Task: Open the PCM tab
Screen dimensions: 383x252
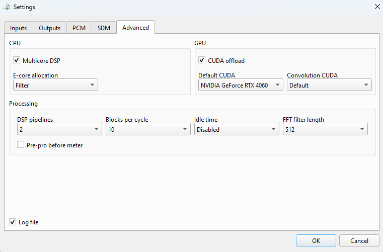Action: coord(79,28)
